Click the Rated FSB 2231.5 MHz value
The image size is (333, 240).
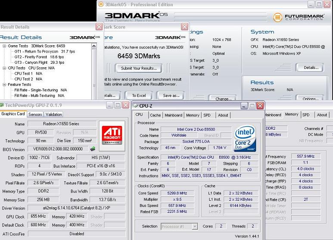177,212
